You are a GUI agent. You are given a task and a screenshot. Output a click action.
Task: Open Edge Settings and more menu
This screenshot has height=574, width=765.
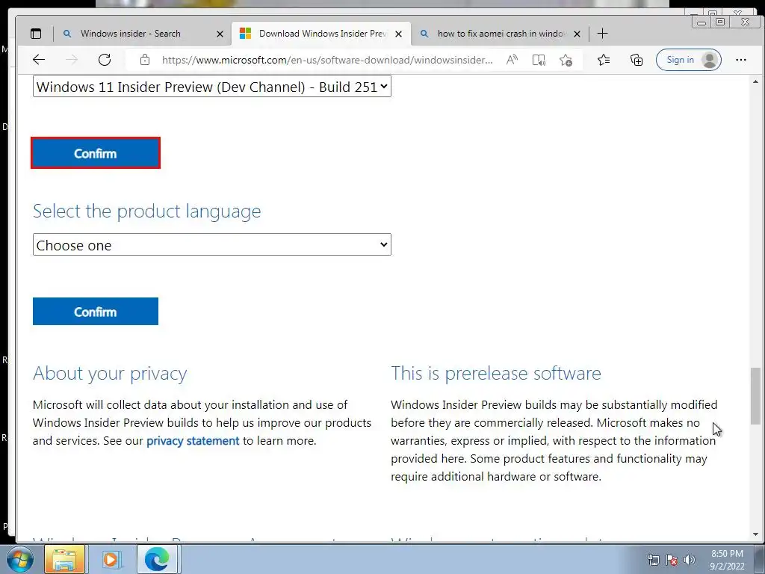[740, 60]
